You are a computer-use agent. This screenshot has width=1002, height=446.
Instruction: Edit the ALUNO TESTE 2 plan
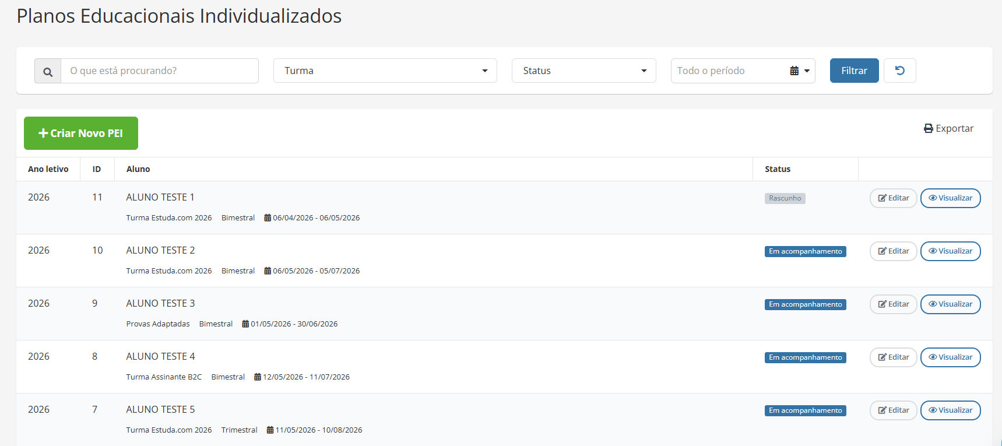894,251
